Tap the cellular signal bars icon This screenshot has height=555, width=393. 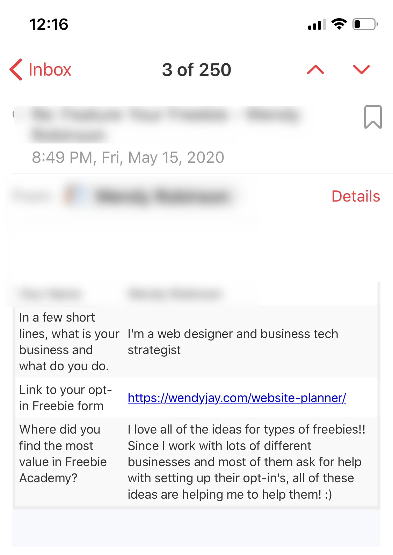317,24
